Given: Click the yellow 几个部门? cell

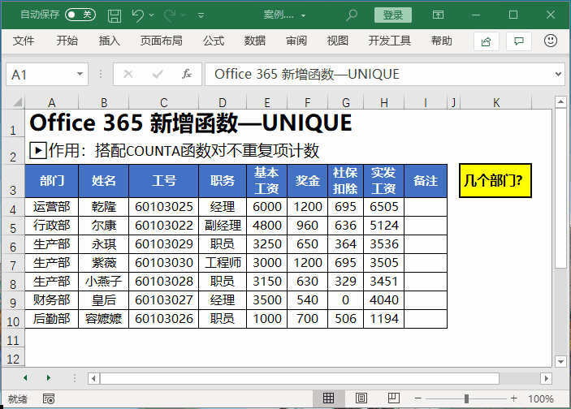Looking at the screenshot, I should [494, 181].
